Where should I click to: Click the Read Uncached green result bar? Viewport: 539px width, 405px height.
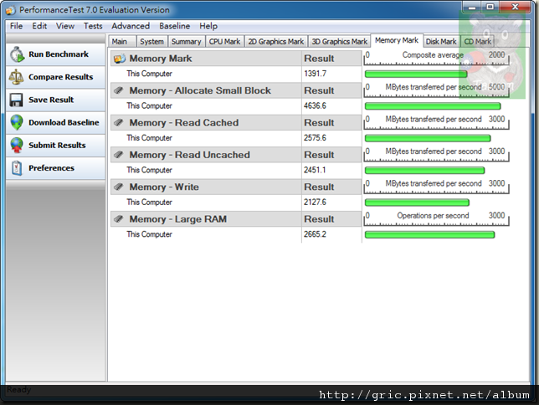(x=425, y=170)
